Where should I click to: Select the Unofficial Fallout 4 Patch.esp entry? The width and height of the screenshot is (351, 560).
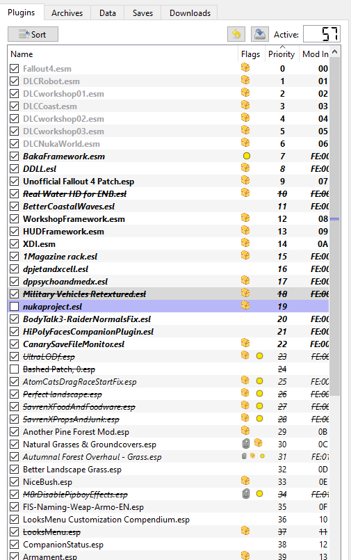pos(79,182)
